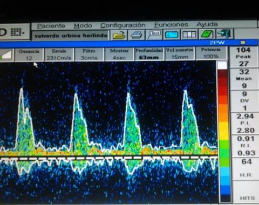Open the Modo menu
259x205 pixels.
pyautogui.click(x=83, y=26)
